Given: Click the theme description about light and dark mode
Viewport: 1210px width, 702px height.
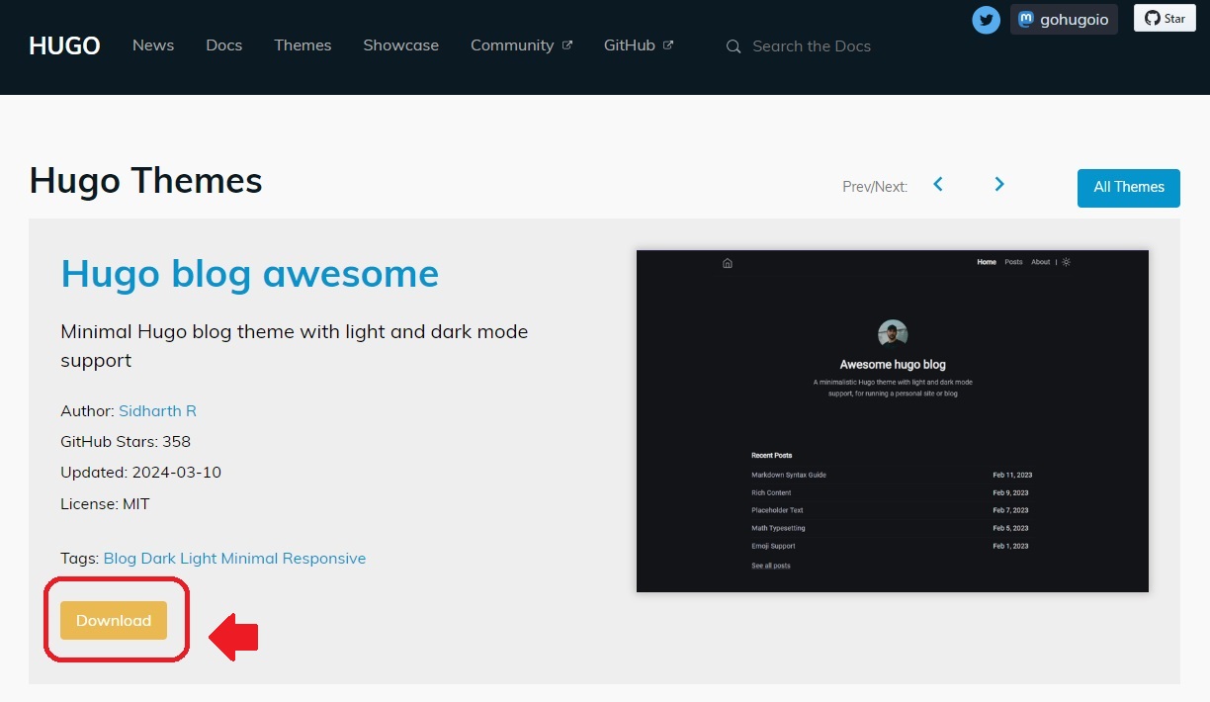Looking at the screenshot, I should (x=295, y=346).
